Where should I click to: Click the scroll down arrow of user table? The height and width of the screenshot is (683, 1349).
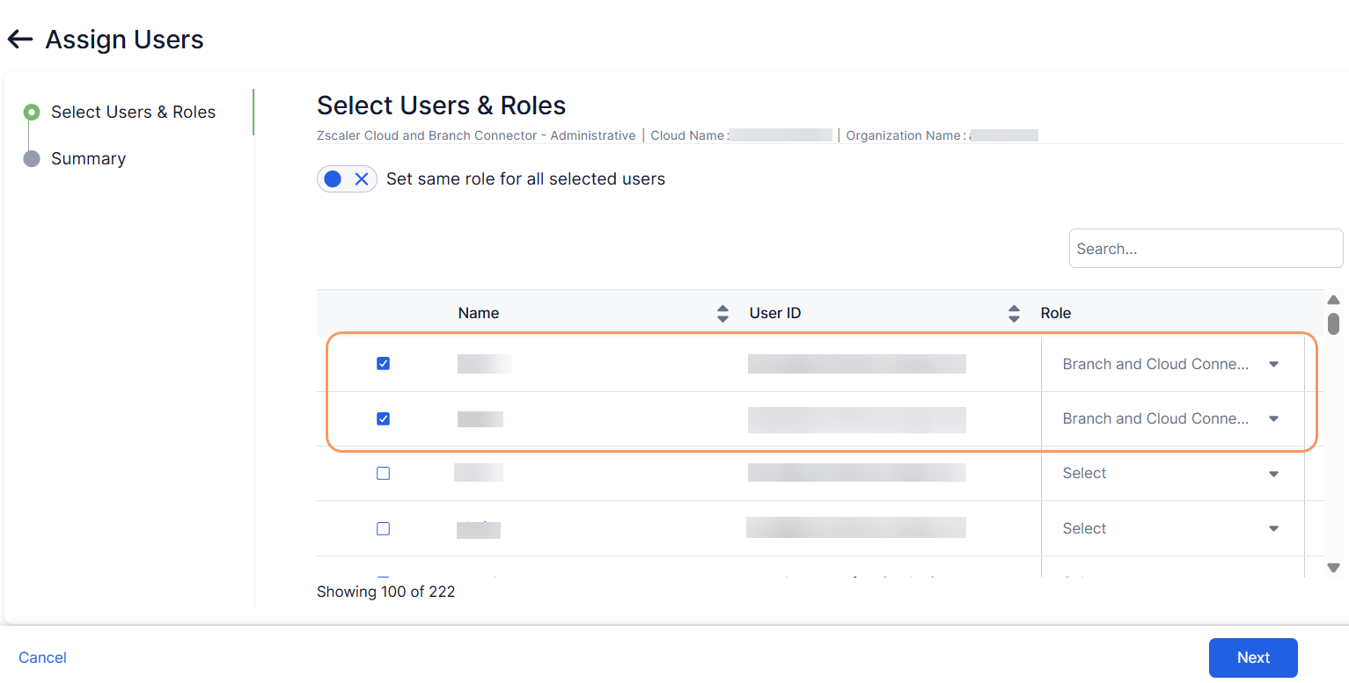(x=1333, y=567)
